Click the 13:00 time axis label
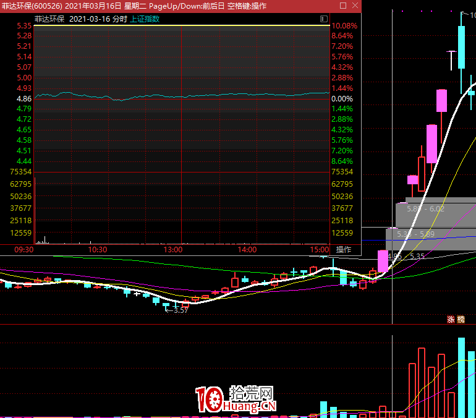Viewport: 476px width, 418px height. [172, 250]
